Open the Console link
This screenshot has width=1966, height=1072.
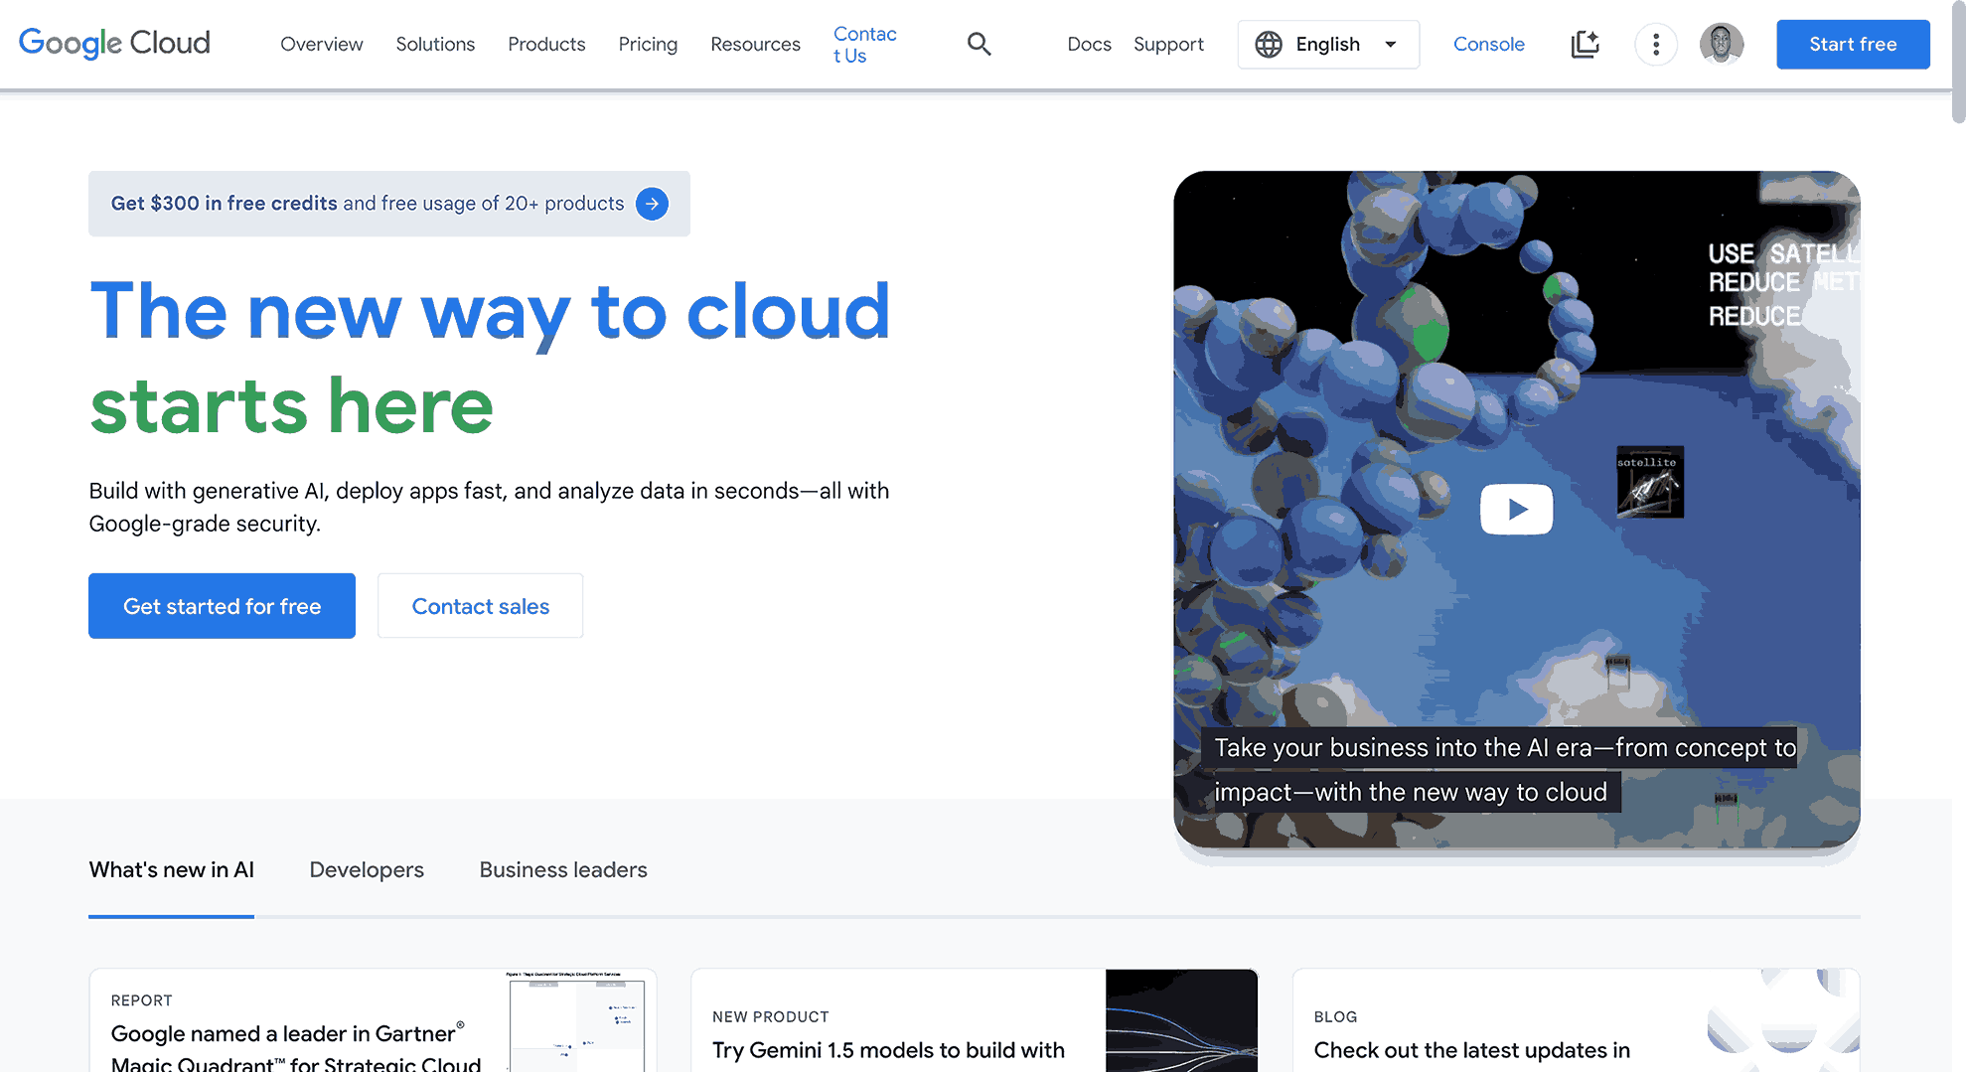click(1488, 44)
